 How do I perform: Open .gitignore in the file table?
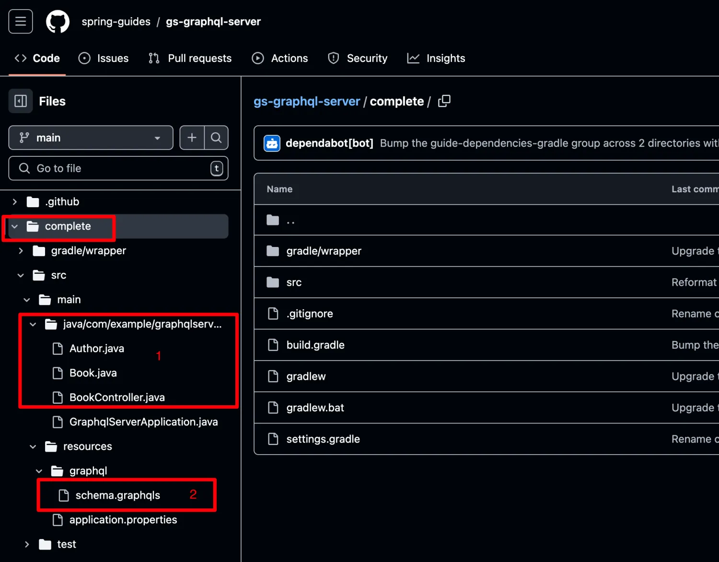310,314
